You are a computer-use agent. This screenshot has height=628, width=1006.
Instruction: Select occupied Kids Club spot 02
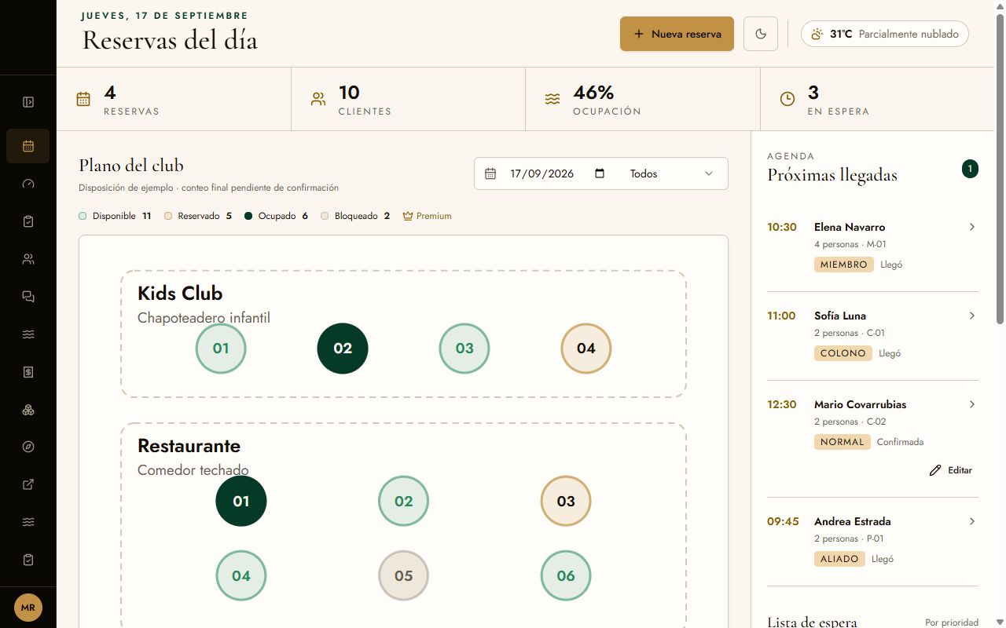click(x=343, y=349)
